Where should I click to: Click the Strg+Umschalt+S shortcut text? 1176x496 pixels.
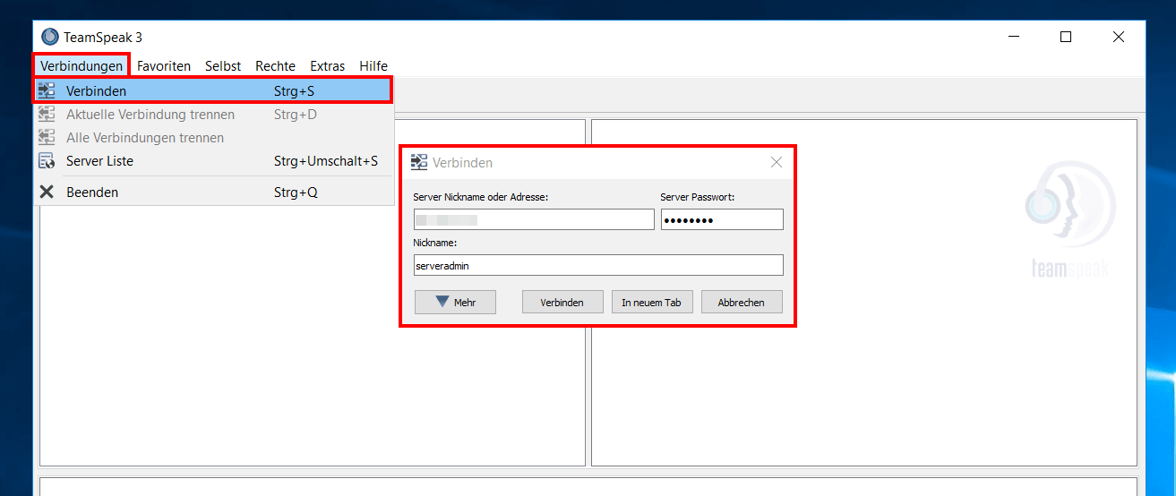[326, 161]
